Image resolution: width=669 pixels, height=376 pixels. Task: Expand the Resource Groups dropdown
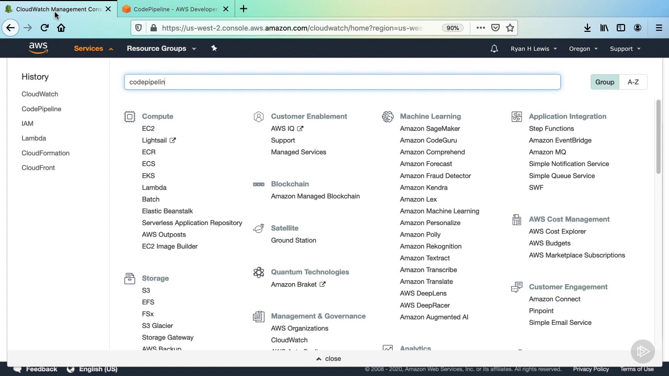coord(162,49)
